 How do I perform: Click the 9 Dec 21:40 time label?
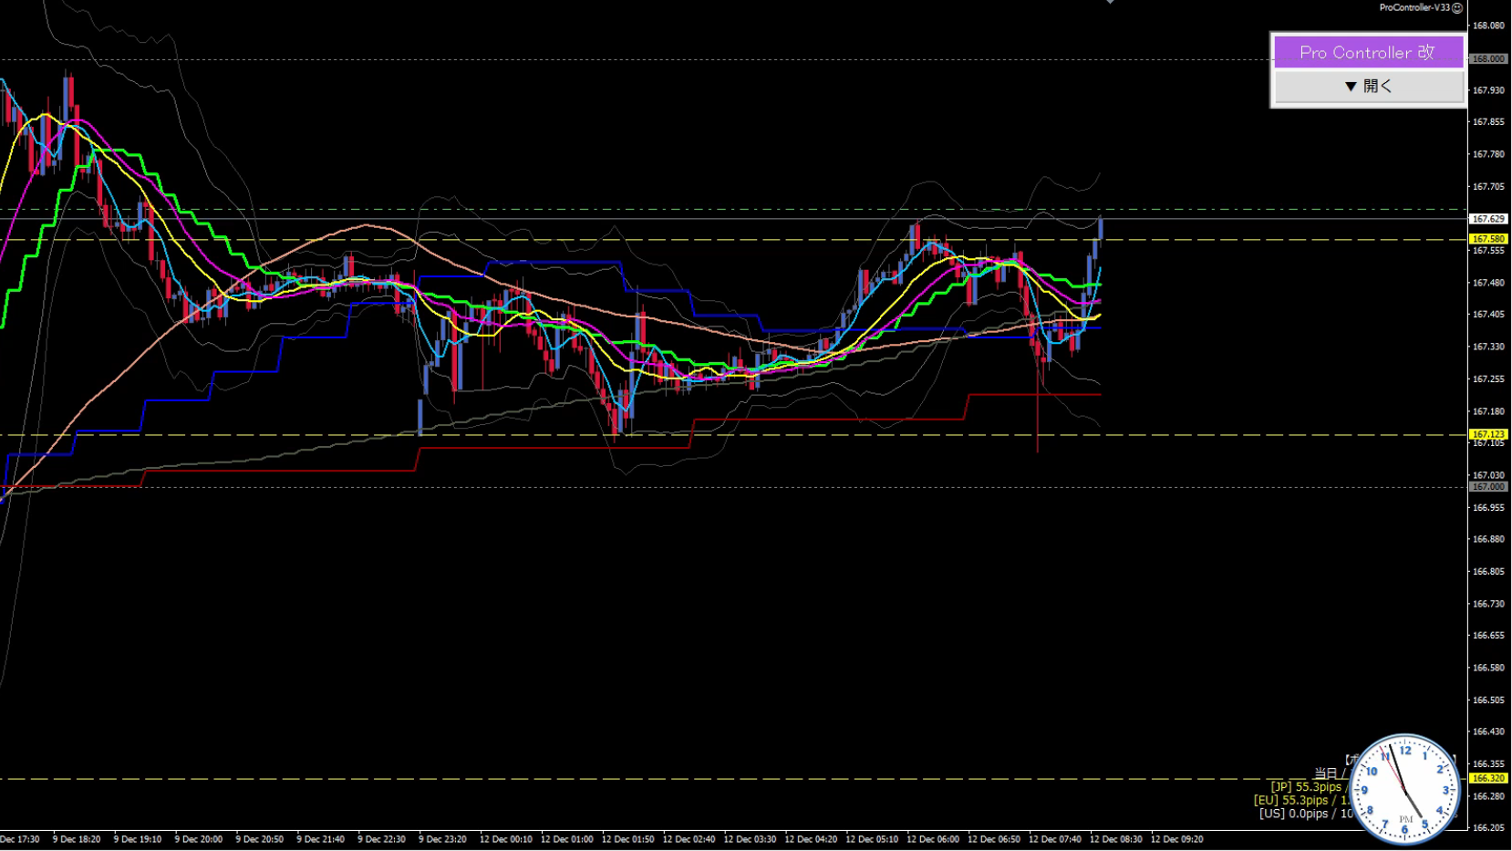pyautogui.click(x=321, y=839)
